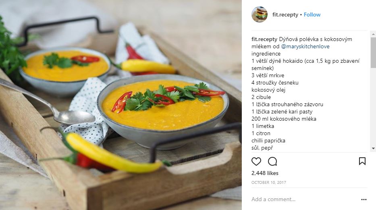Open the October 10, 2017 post date

[268, 183]
